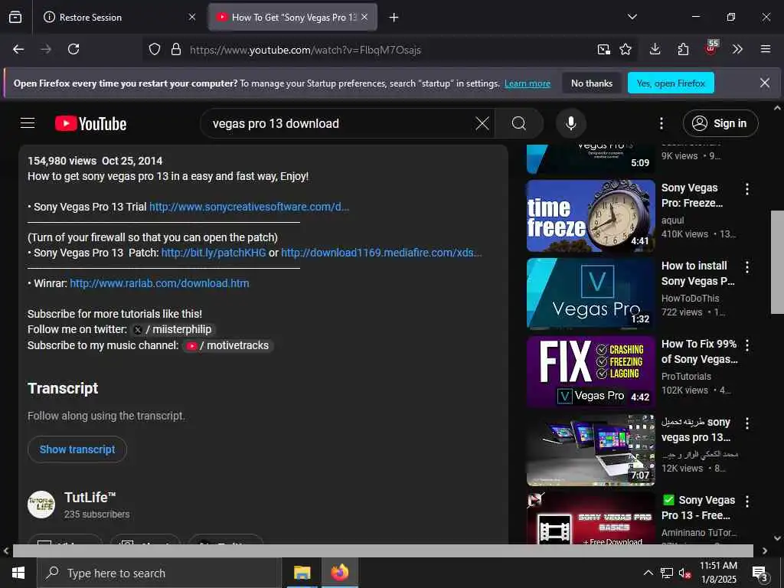Open How To Fix 99% of Sony Vegas title
The image size is (784, 588).
pos(699,351)
